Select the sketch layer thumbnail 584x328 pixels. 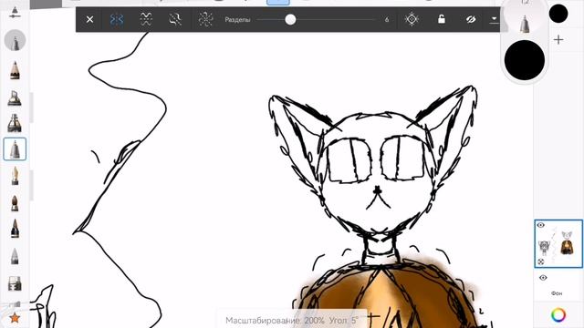pyautogui.click(x=558, y=243)
